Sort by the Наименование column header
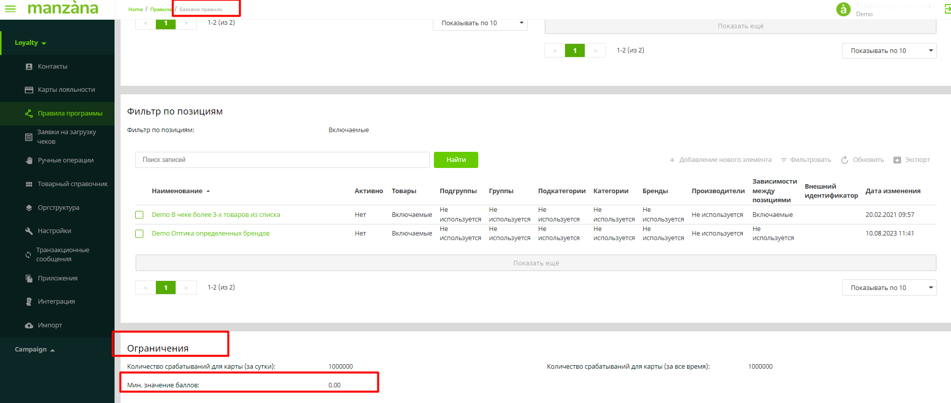 pos(177,191)
